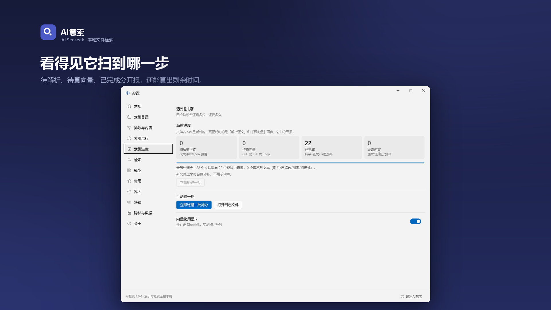Click the 当前进度 section label

[183, 125]
